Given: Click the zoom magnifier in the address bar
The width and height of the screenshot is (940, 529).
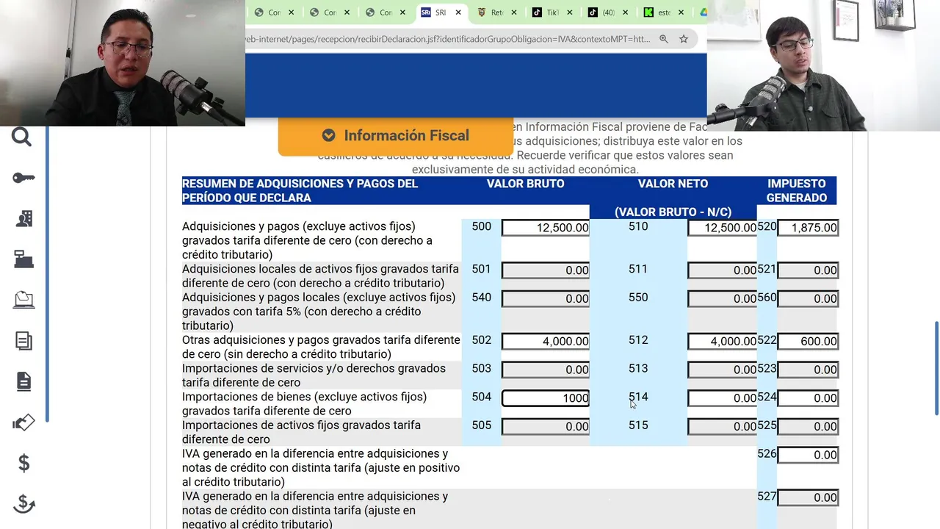Looking at the screenshot, I should click(x=664, y=39).
